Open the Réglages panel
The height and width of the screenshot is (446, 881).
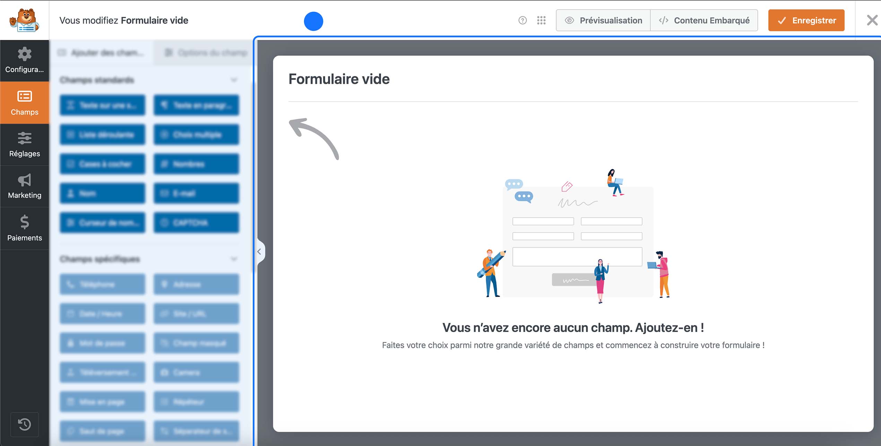pyautogui.click(x=25, y=145)
